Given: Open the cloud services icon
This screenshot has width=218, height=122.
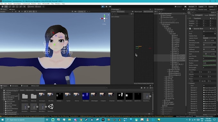Looking at the screenshot, I should click(x=185, y=6).
